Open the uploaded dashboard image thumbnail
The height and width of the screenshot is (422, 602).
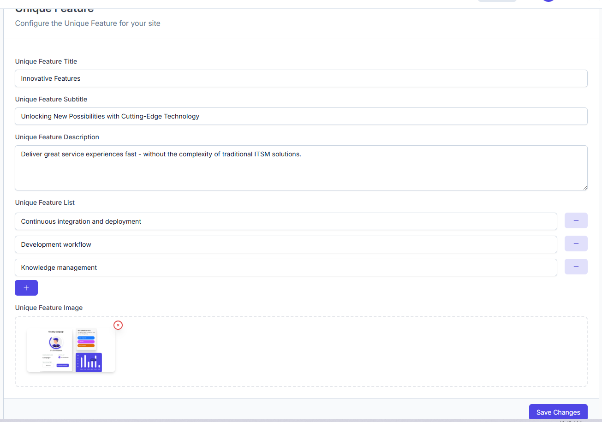(71, 350)
